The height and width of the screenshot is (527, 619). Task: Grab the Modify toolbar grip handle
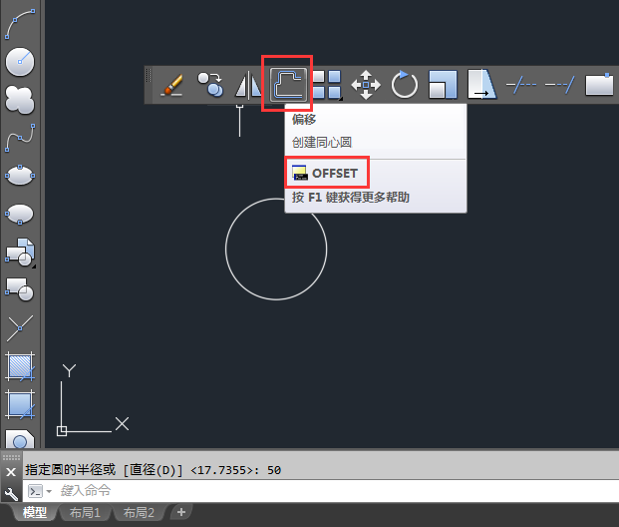(x=149, y=75)
